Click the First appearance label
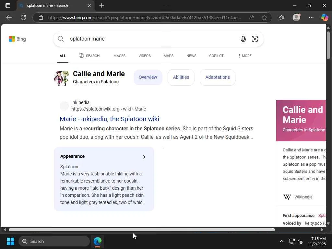The height and width of the screenshot is (249, 332). pyautogui.click(x=298, y=216)
